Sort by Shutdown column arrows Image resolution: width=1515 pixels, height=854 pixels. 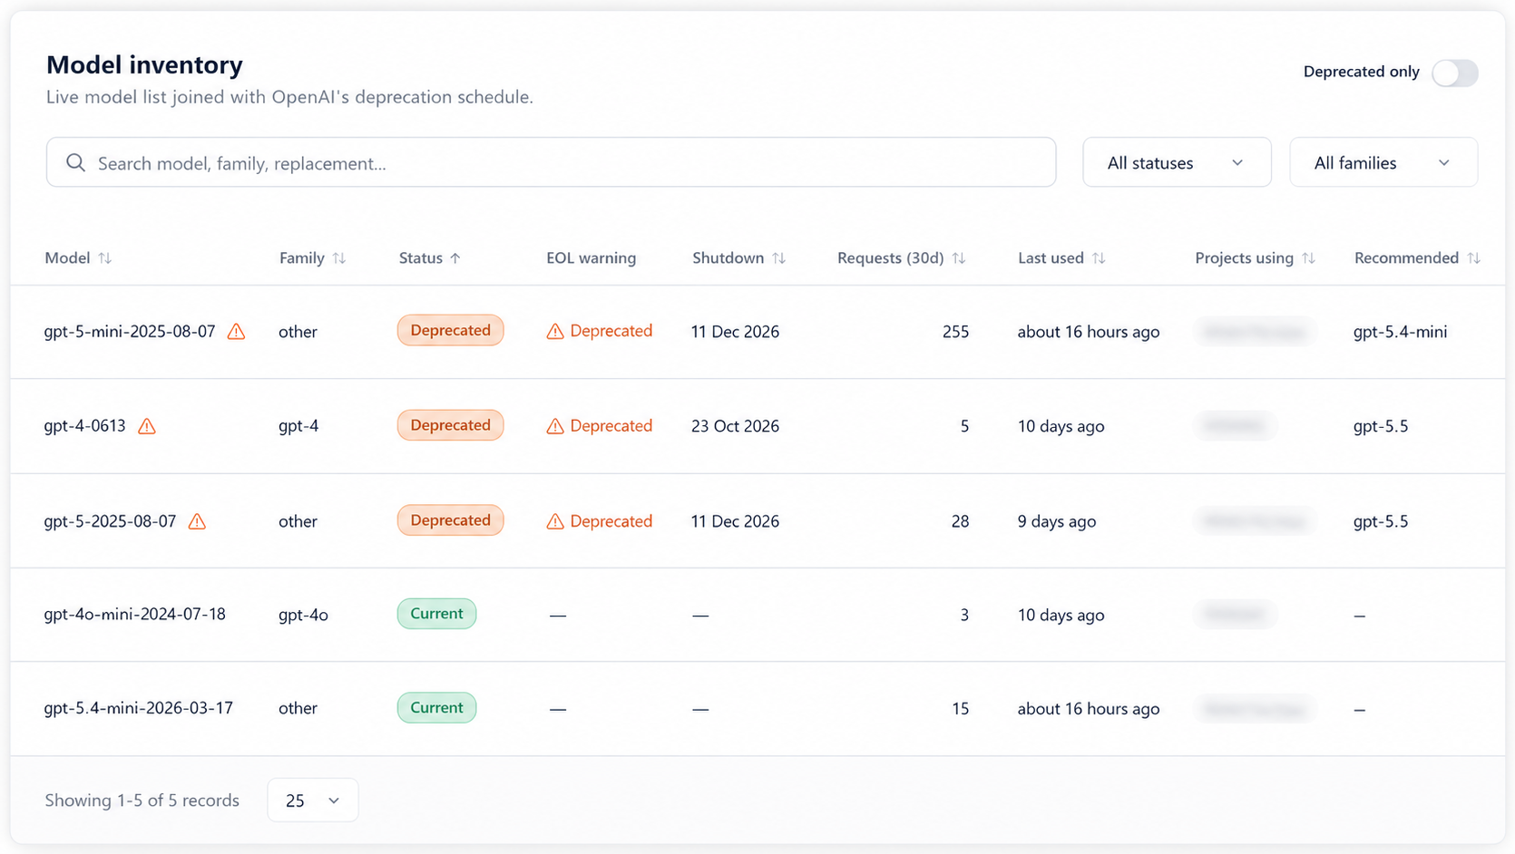pos(778,258)
